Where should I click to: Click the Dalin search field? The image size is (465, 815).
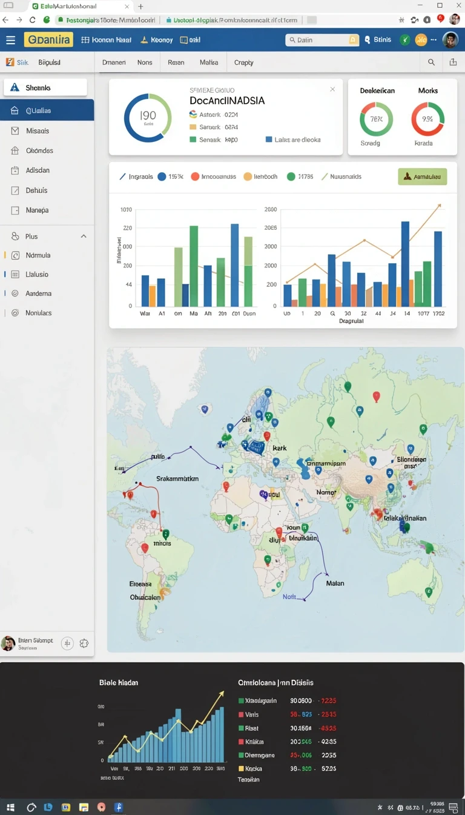pos(322,40)
